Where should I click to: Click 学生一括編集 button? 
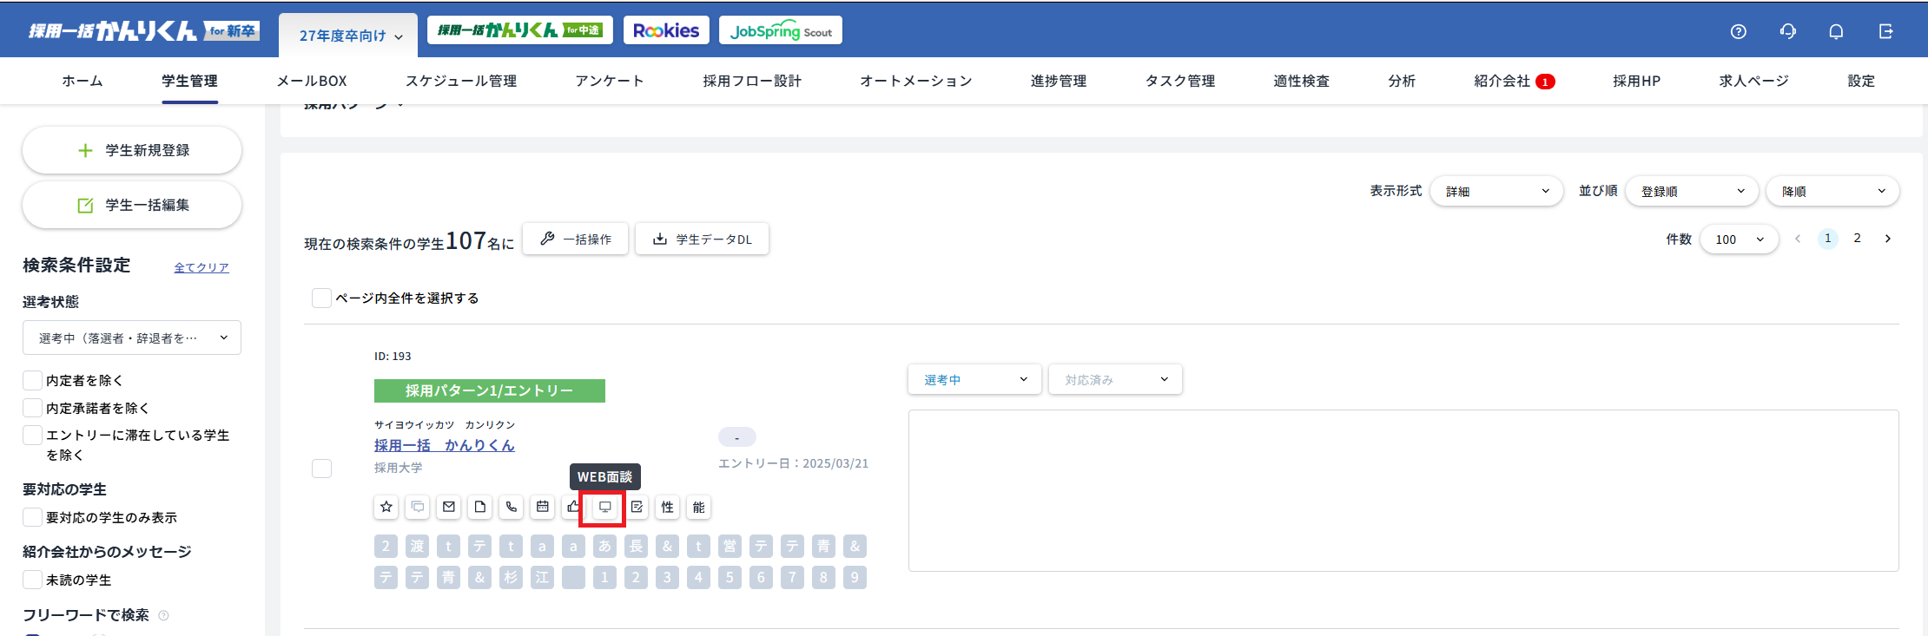[132, 205]
